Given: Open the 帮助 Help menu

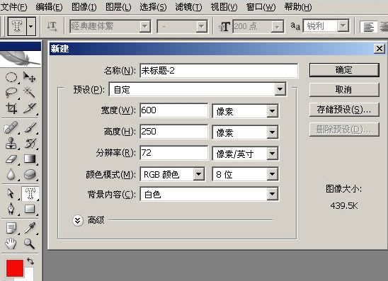Looking at the screenshot, I should [x=298, y=6].
